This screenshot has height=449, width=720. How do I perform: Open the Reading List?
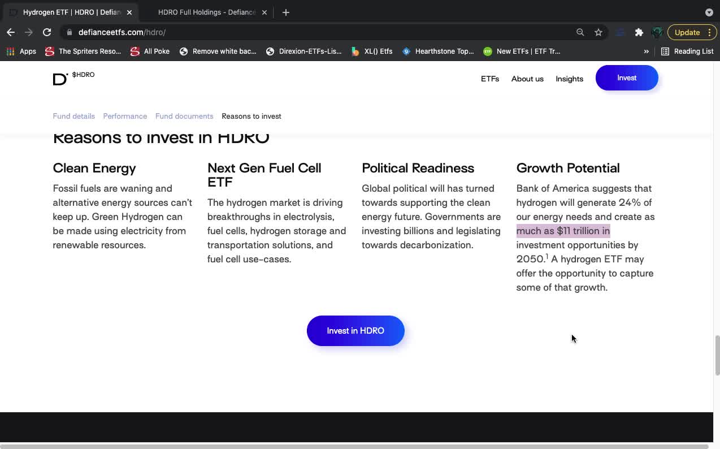pyautogui.click(x=687, y=51)
